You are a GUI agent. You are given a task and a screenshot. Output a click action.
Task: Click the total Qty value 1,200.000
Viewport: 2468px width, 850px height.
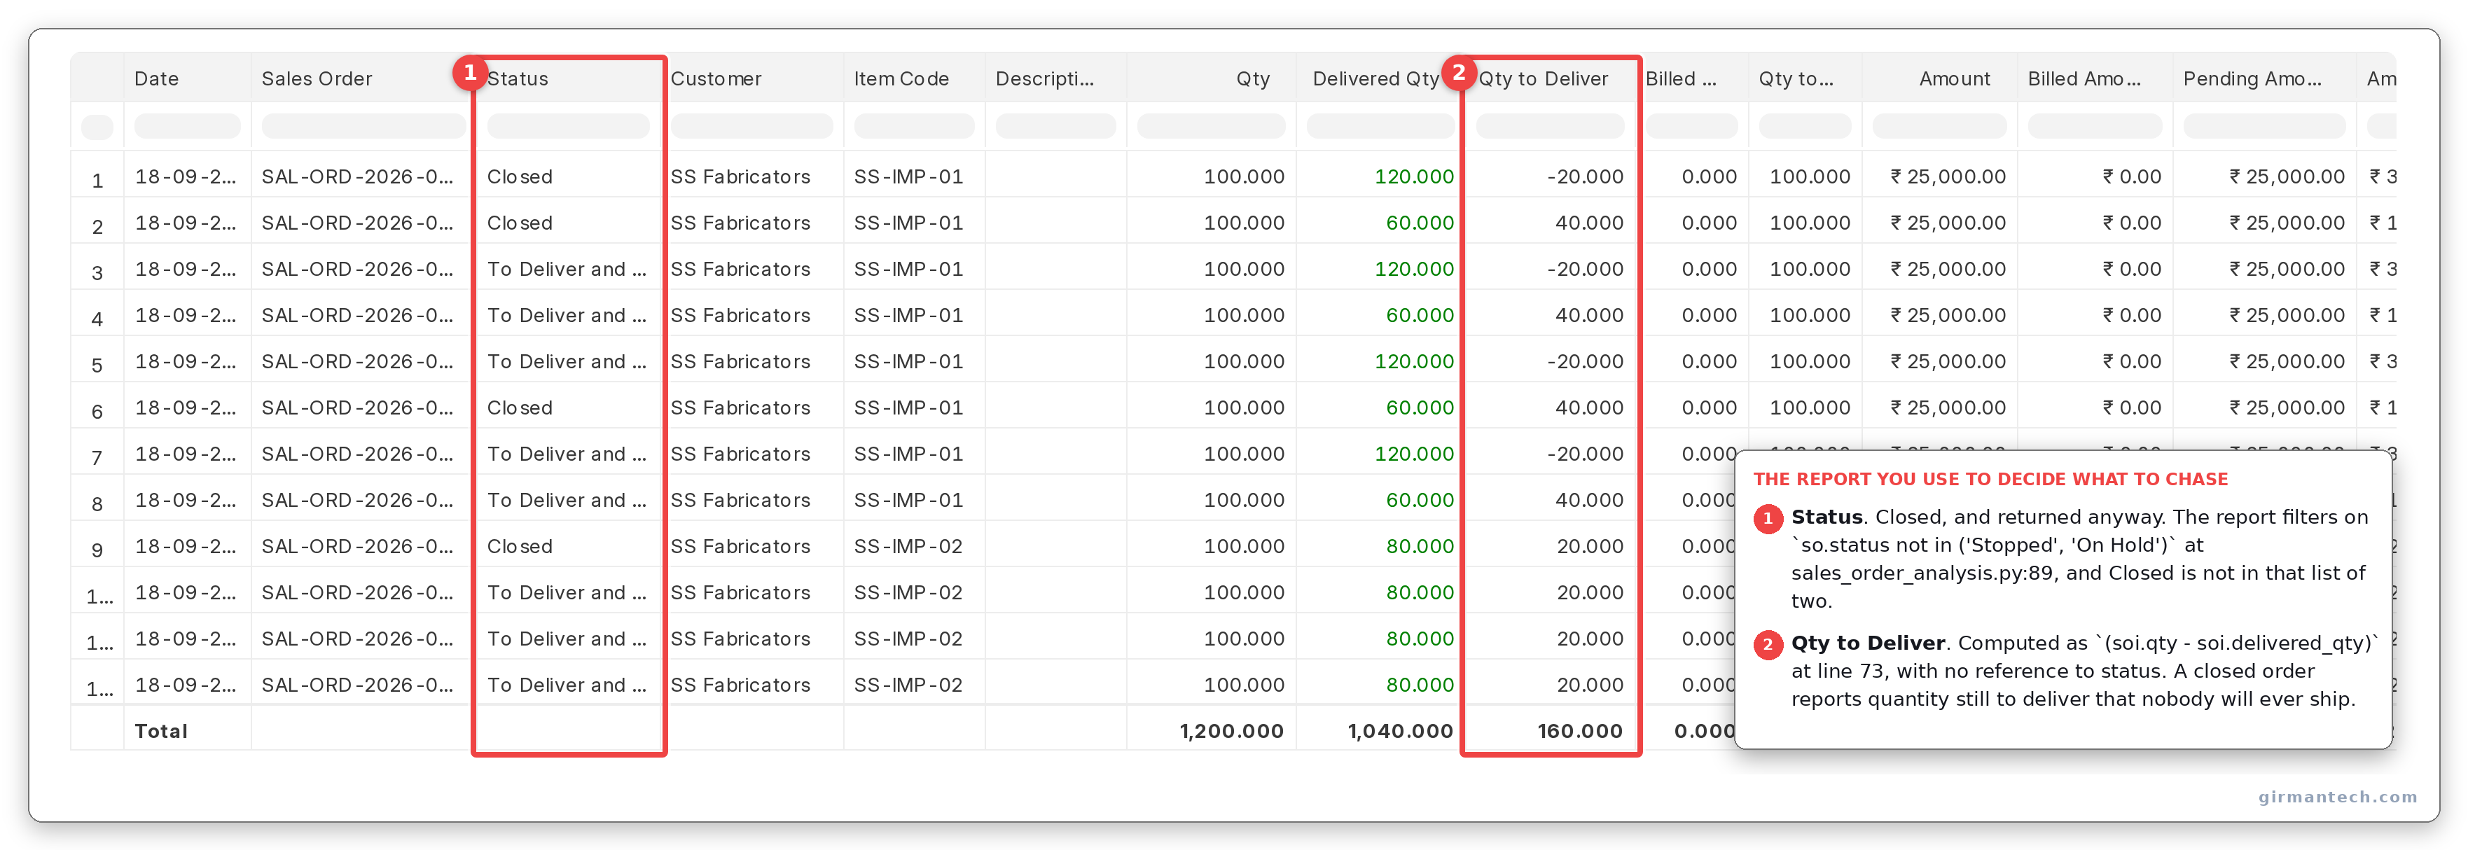pyautogui.click(x=1231, y=731)
